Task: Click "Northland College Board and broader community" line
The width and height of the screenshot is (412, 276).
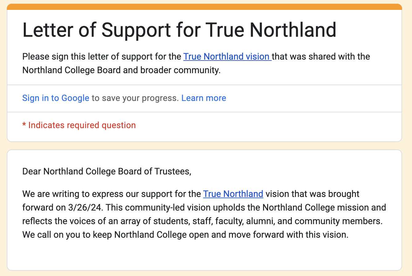Action: coord(121,70)
